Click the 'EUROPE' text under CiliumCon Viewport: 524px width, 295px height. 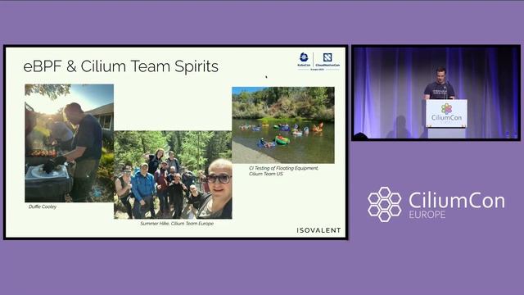click(427, 215)
